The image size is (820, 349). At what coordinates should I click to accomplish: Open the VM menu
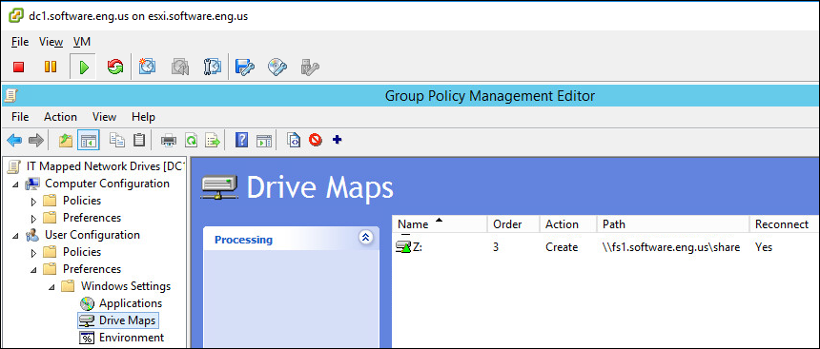coord(82,42)
